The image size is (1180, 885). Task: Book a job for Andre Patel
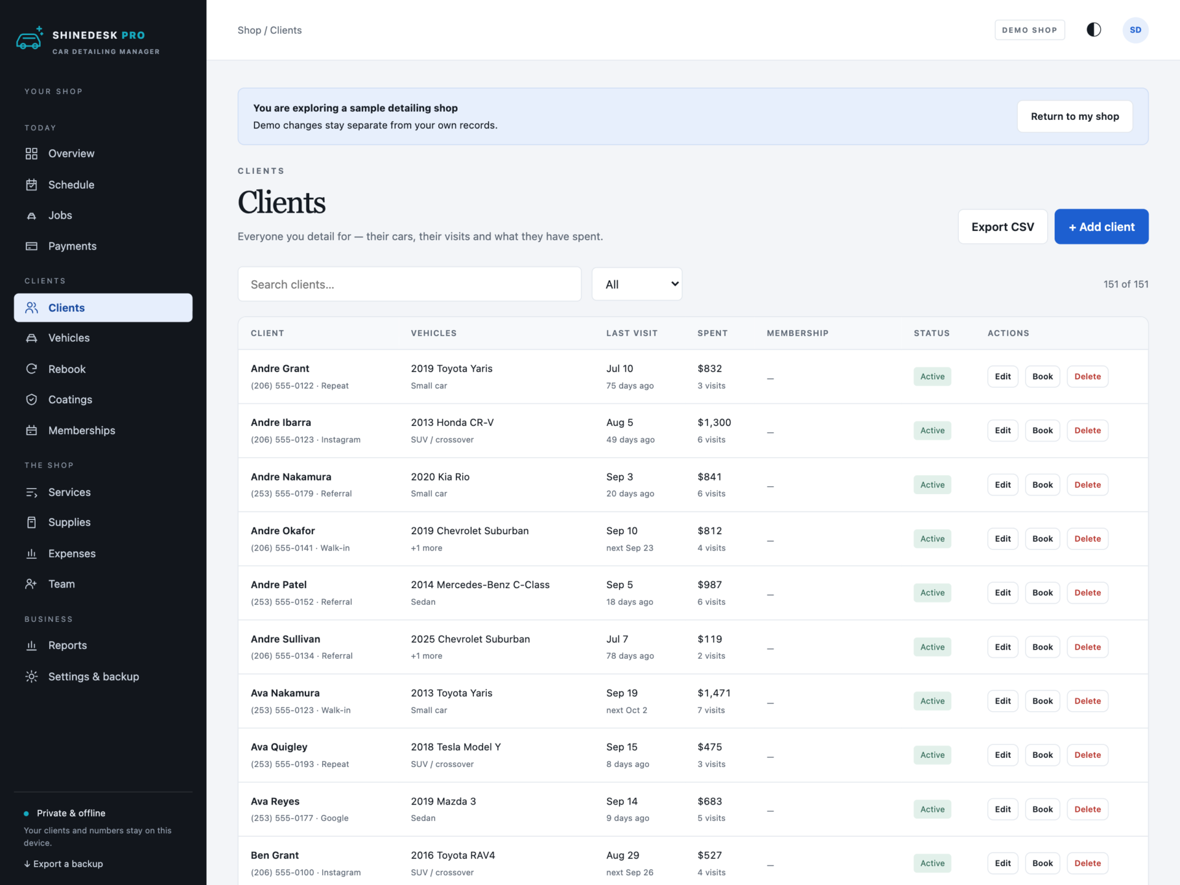[1042, 593]
